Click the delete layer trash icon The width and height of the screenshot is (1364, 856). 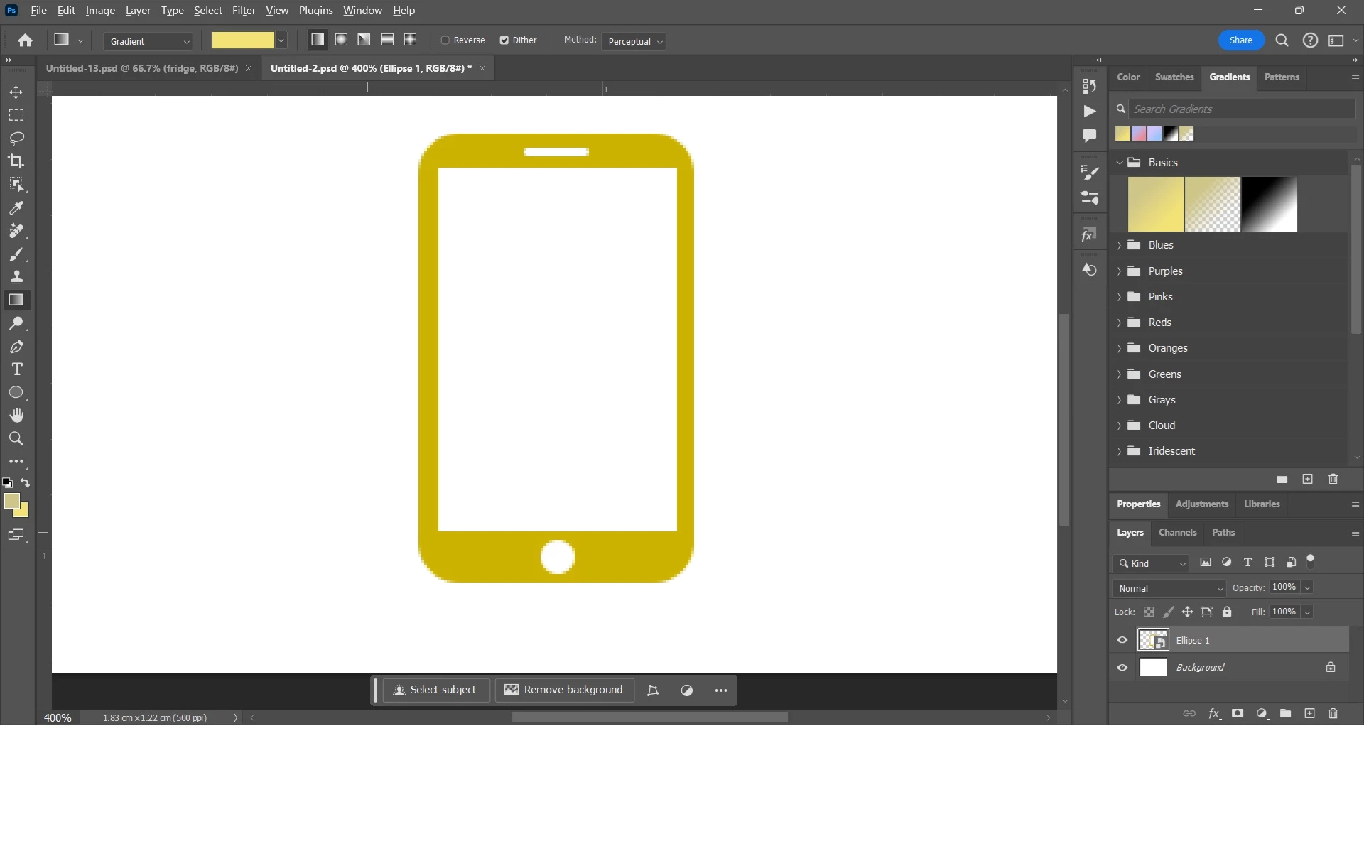coord(1333,713)
